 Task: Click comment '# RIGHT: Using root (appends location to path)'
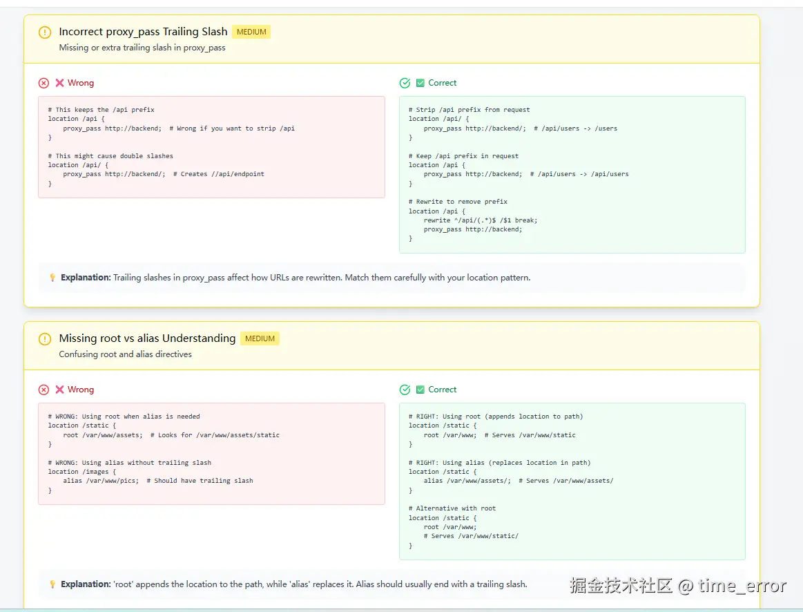(x=496, y=417)
